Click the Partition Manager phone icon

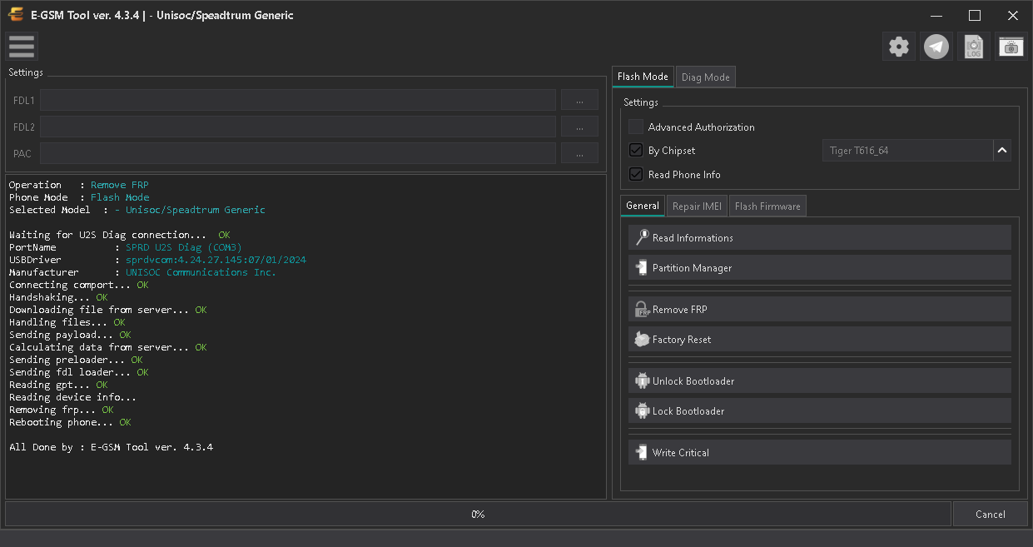click(x=642, y=267)
